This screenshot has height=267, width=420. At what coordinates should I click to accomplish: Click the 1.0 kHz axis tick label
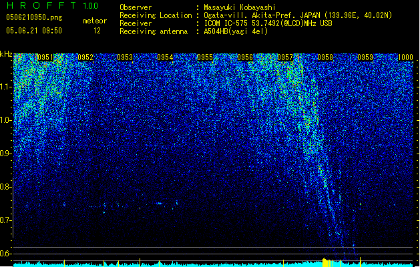coord(6,120)
